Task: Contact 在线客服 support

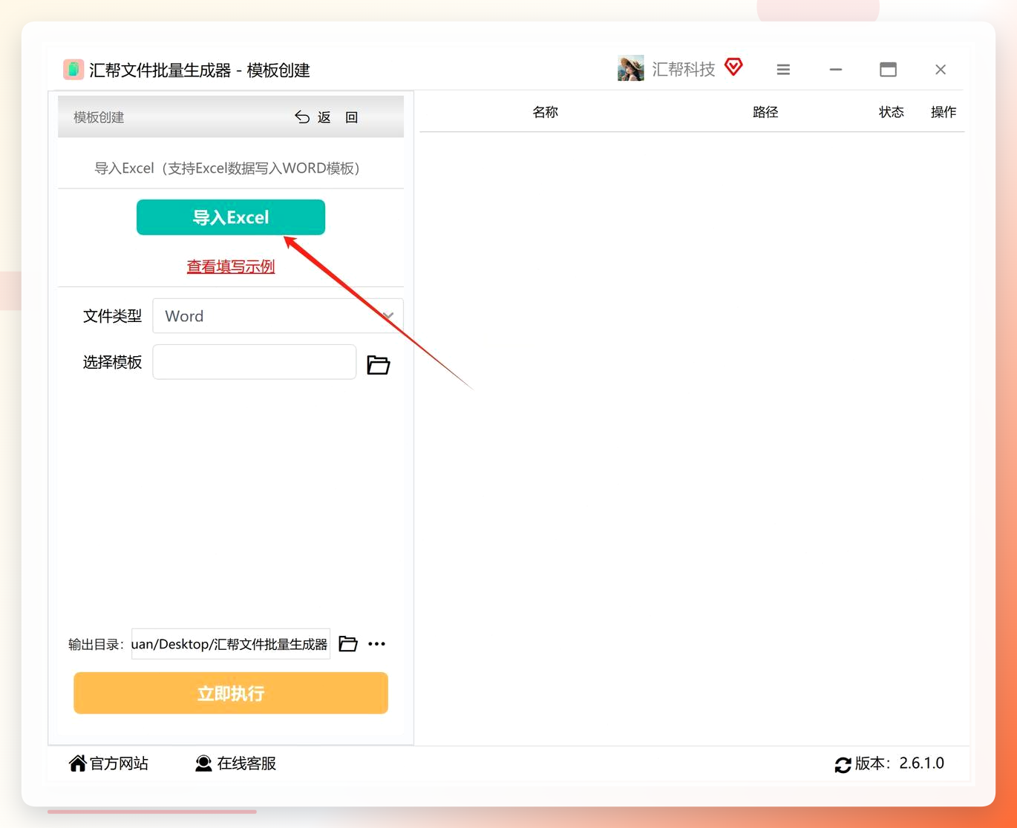Action: (235, 763)
